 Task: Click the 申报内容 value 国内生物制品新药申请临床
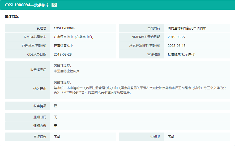(x=187, y=28)
